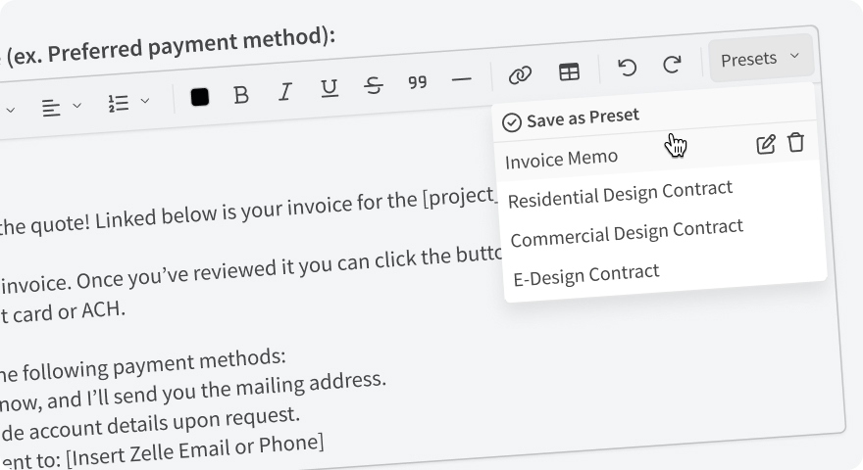Undo the last change
Screen dimensions: 863x470
(627, 68)
